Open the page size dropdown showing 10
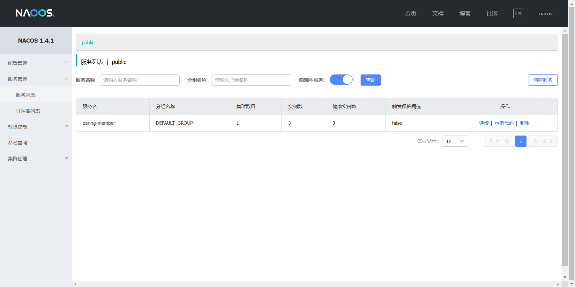 (x=455, y=141)
